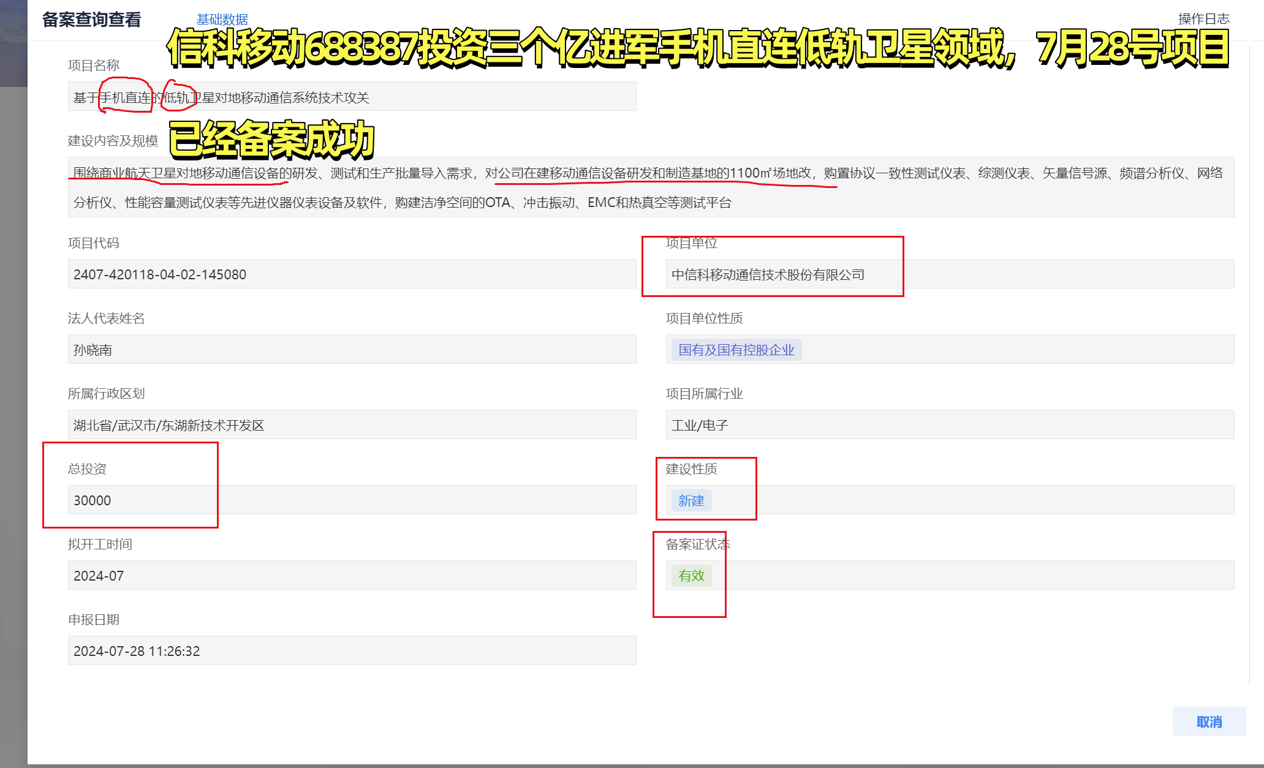1264x768 pixels.
Task: Click the 总投资 label
Action: tap(87, 469)
